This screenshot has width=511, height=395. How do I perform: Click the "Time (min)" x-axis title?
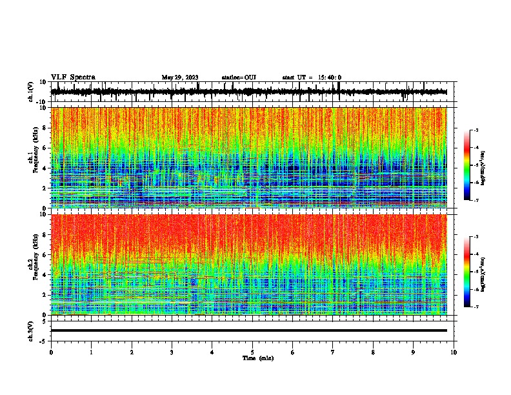(258, 358)
